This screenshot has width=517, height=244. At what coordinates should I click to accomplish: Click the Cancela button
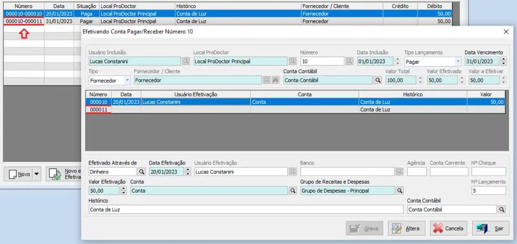coord(448,228)
